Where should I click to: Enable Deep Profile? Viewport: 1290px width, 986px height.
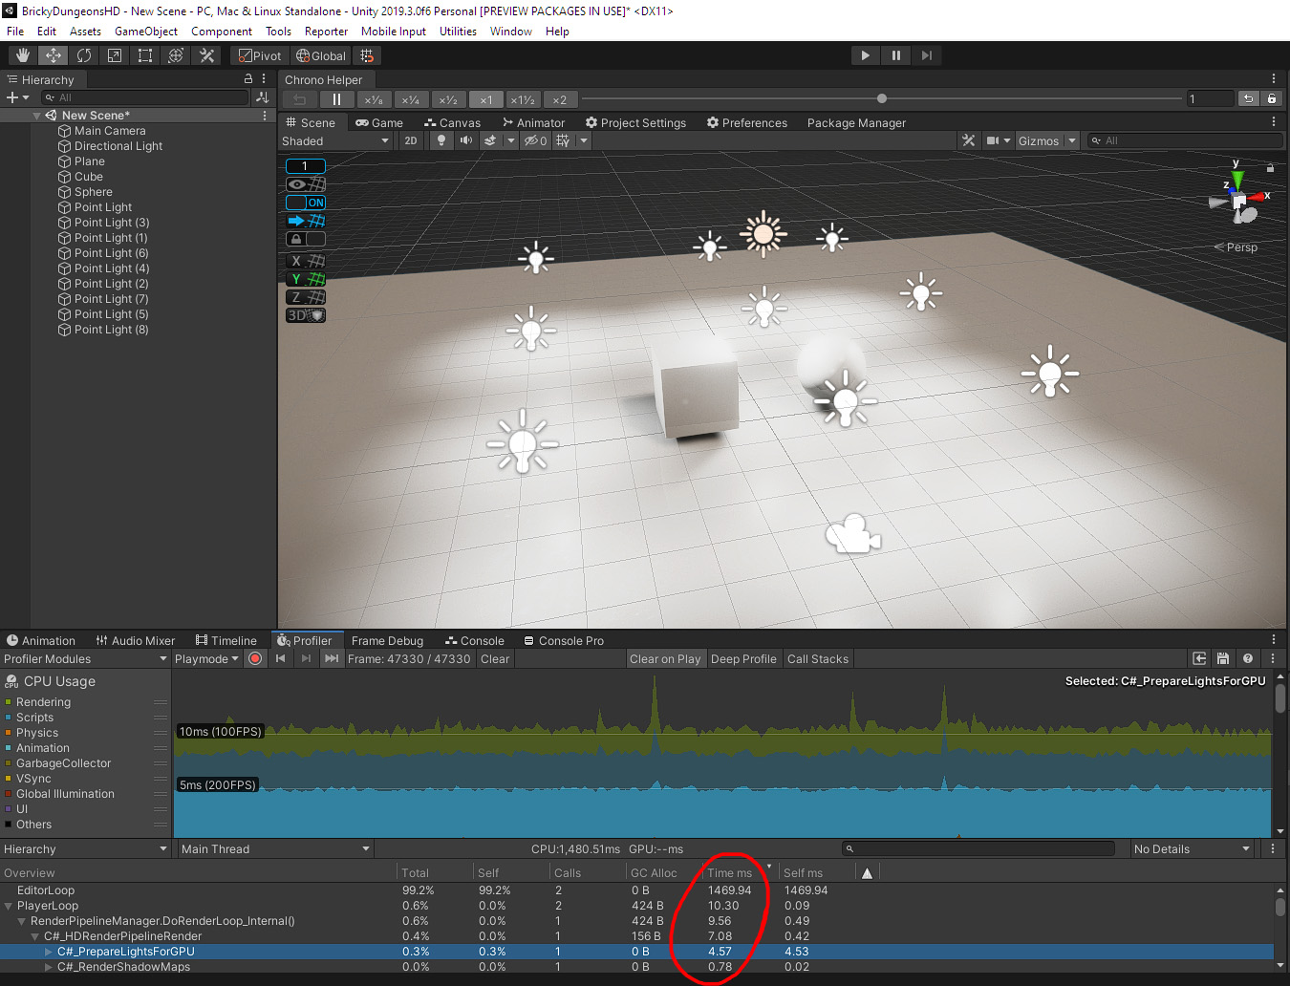tap(743, 658)
